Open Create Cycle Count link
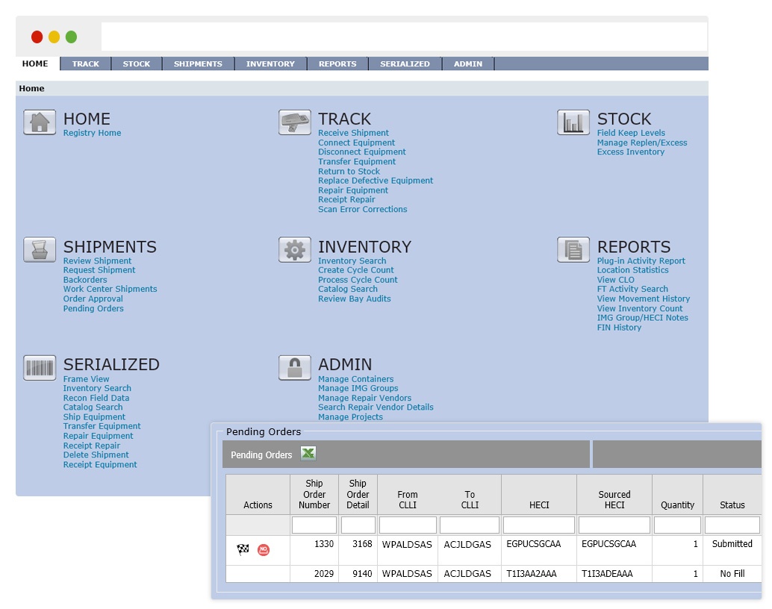This screenshot has width=772, height=609. tap(355, 270)
